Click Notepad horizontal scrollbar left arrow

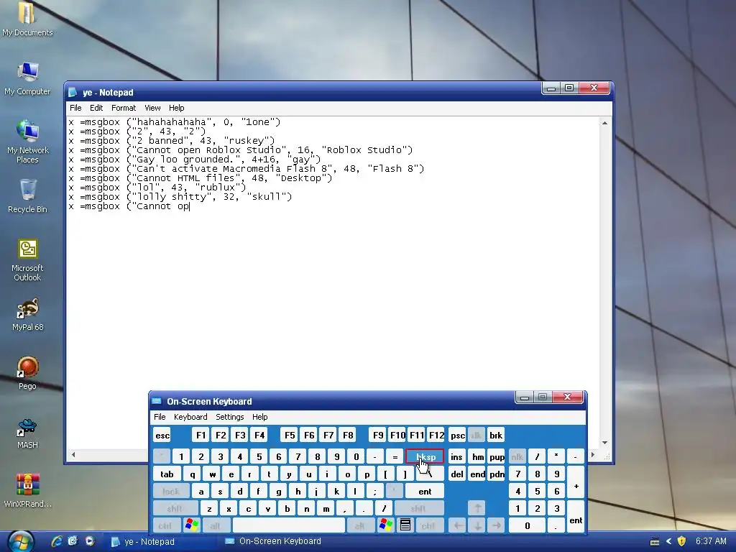tap(73, 454)
